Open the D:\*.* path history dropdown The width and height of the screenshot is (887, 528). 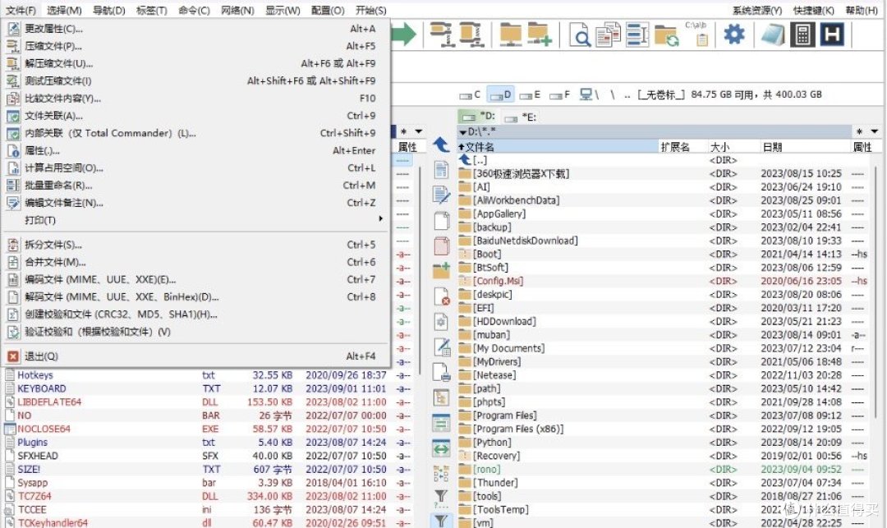(x=462, y=131)
